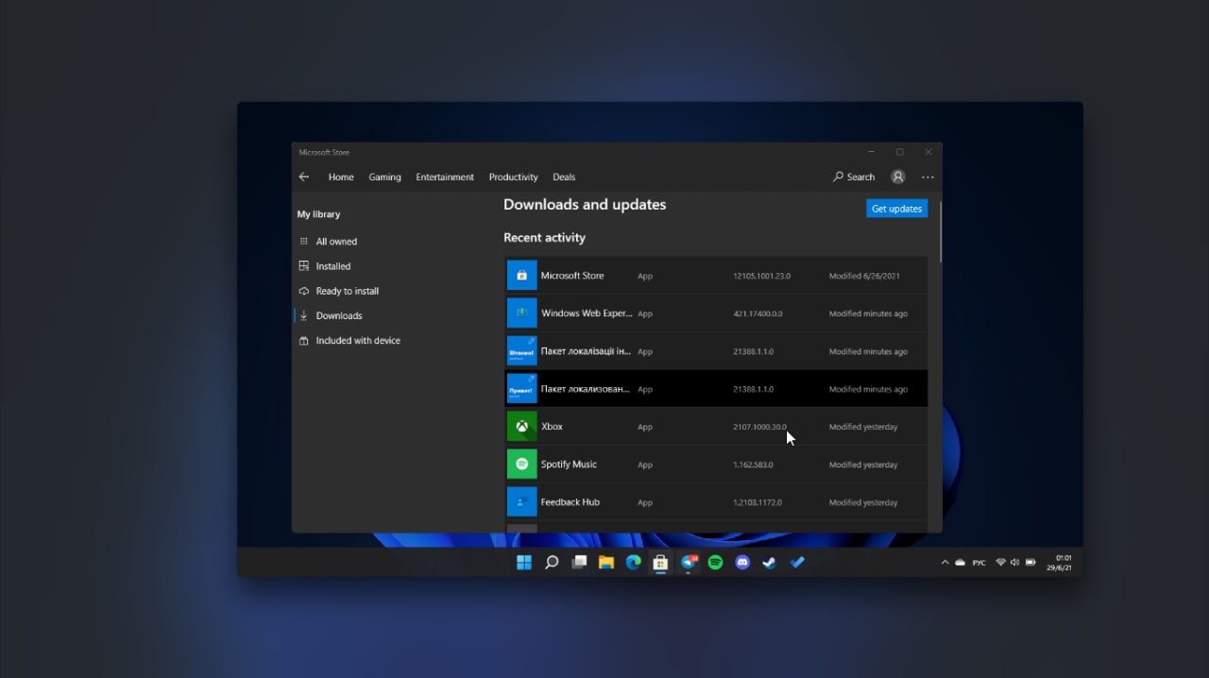Screen dimensions: 1209x678
Task: Open Discord from the taskbar
Action: pos(742,563)
